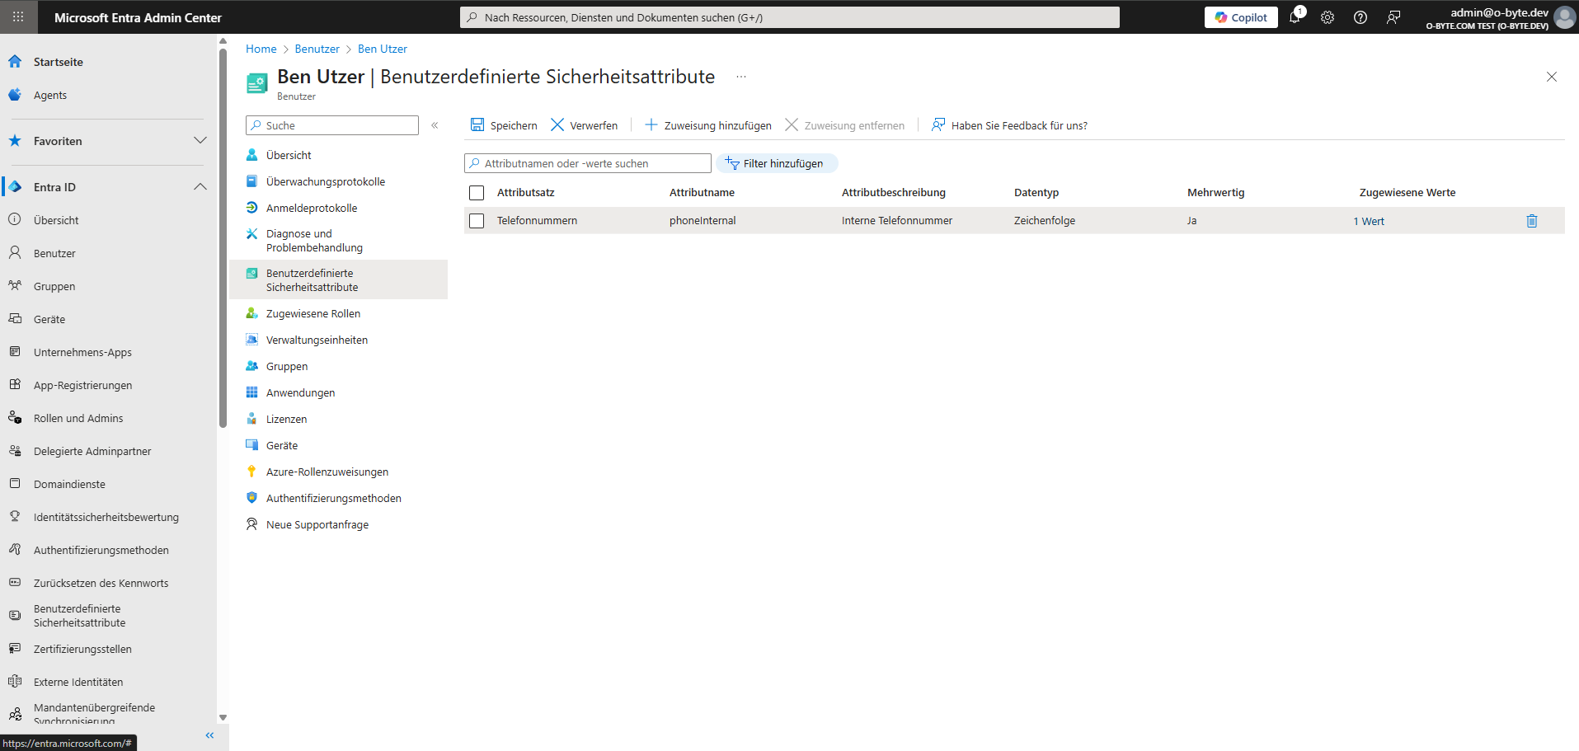Select Authentifizierungsmethoden in the user menu

tap(333, 498)
